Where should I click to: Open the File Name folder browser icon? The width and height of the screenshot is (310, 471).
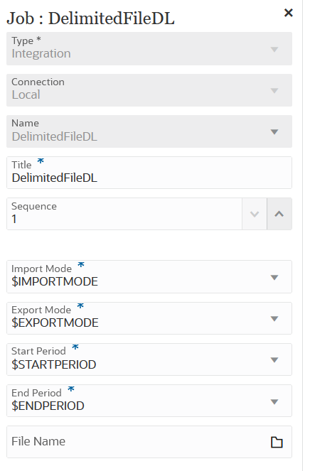(277, 442)
